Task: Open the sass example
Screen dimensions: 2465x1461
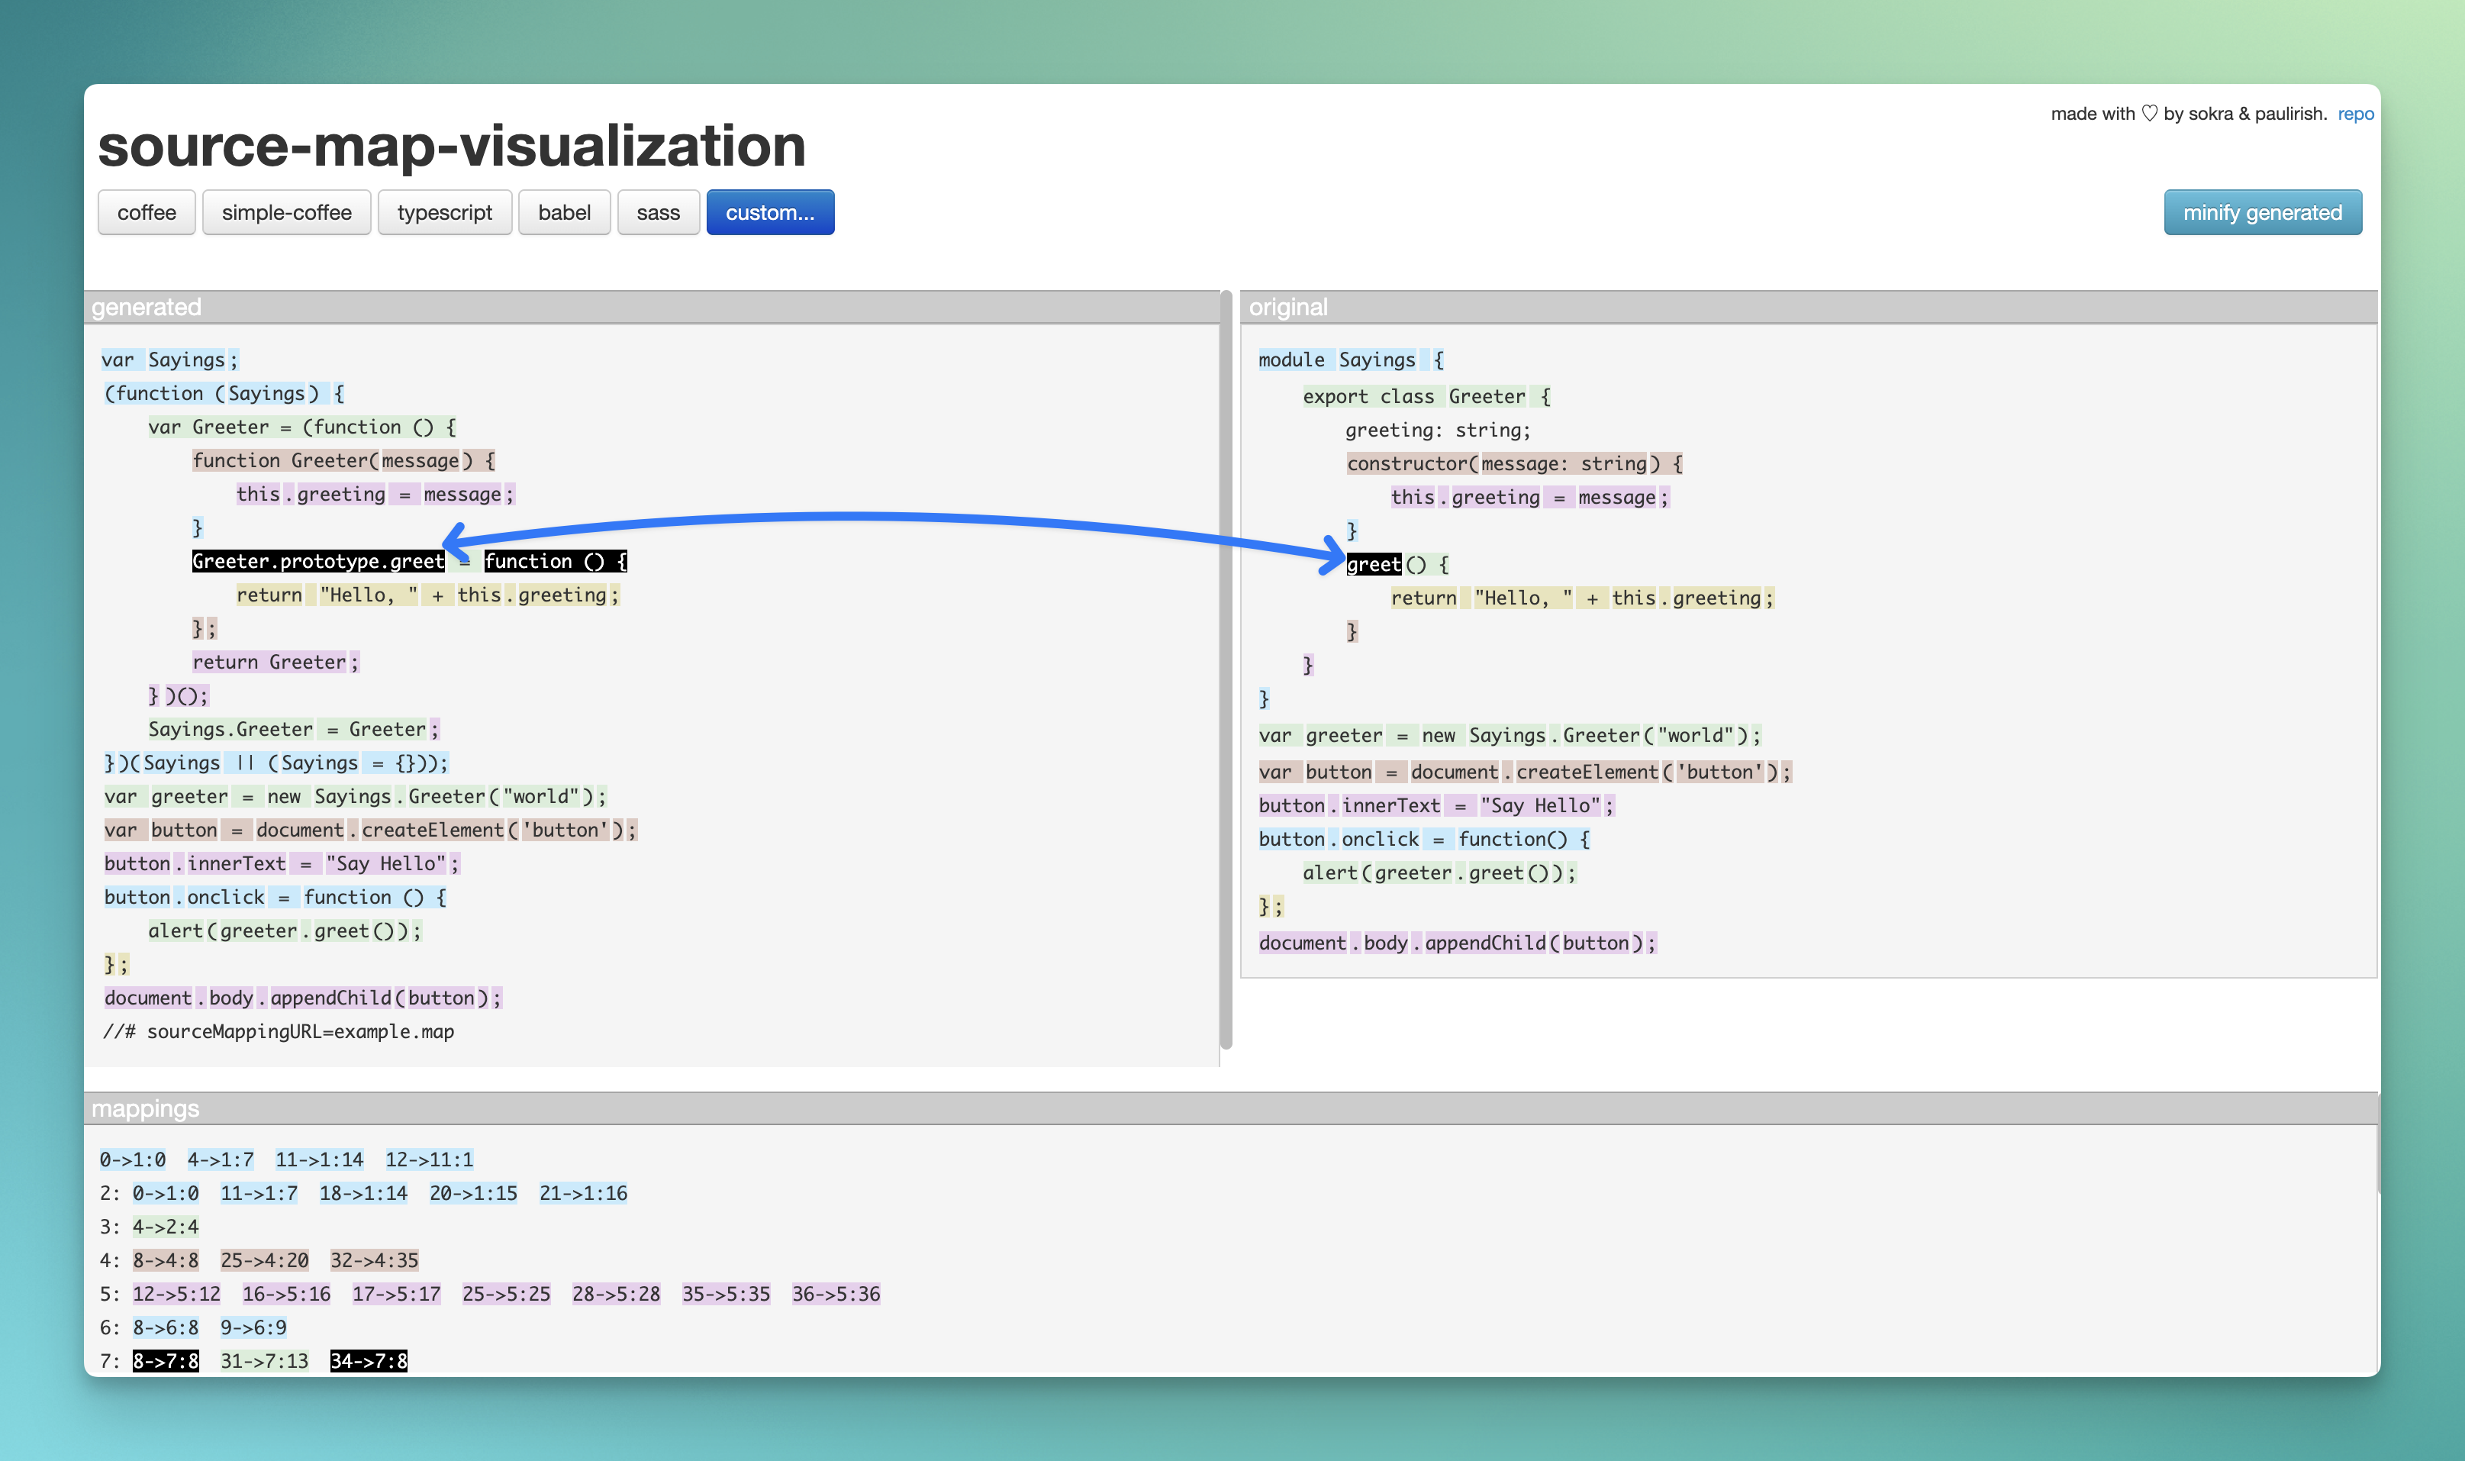Action: point(657,213)
